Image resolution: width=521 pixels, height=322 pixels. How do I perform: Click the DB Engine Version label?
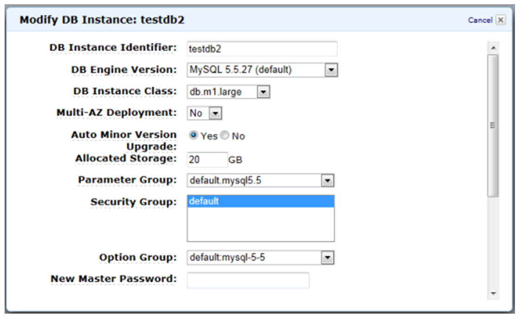tap(124, 70)
